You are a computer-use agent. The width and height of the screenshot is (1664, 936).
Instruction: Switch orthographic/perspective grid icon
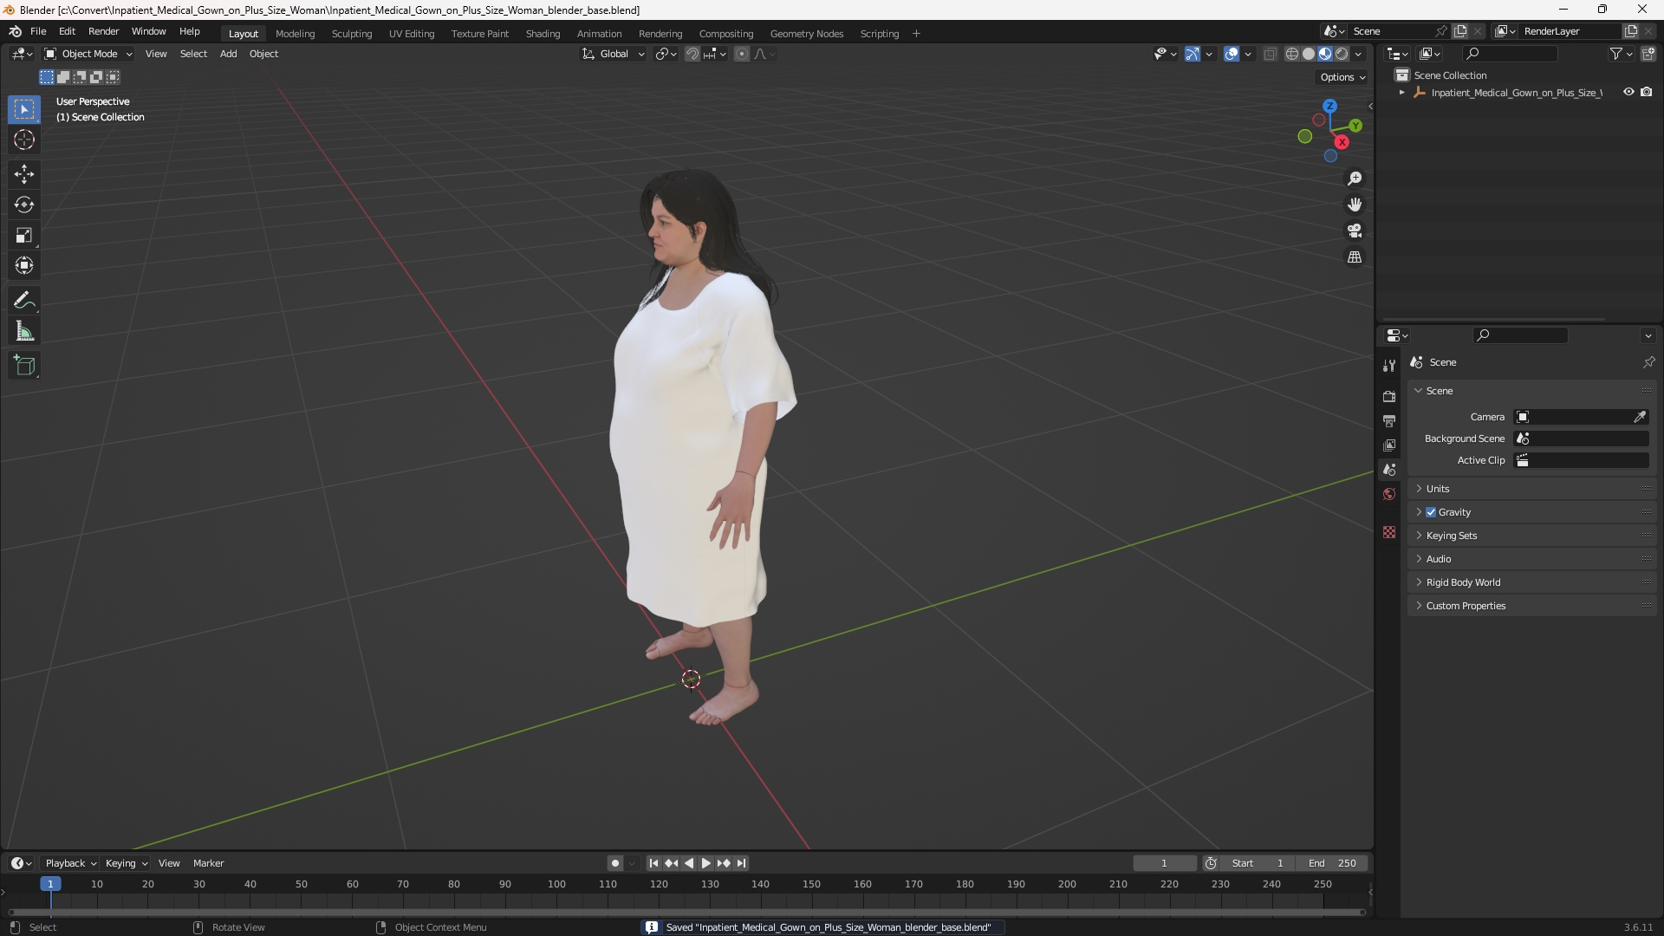point(1355,257)
